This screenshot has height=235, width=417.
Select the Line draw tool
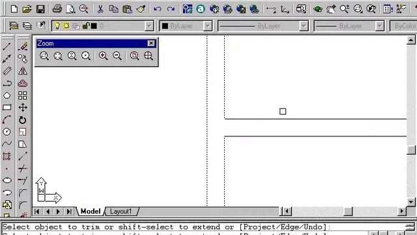coord(7,46)
